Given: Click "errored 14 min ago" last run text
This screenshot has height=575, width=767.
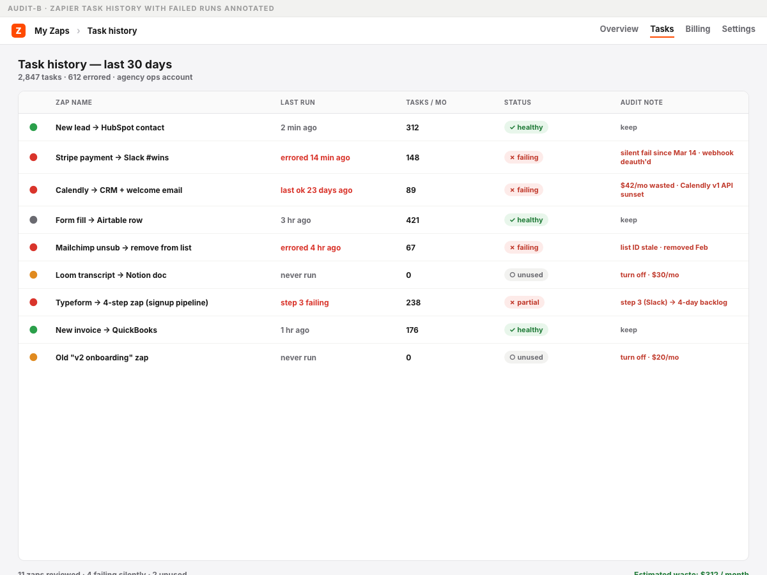Looking at the screenshot, I should (x=315, y=157).
